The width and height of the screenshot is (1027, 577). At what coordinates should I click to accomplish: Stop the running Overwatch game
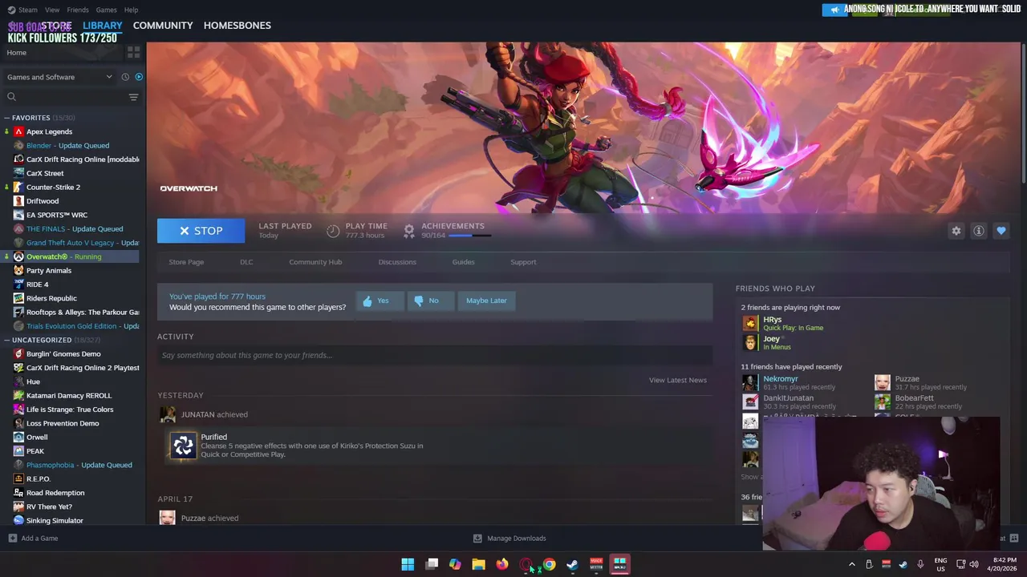[201, 231]
